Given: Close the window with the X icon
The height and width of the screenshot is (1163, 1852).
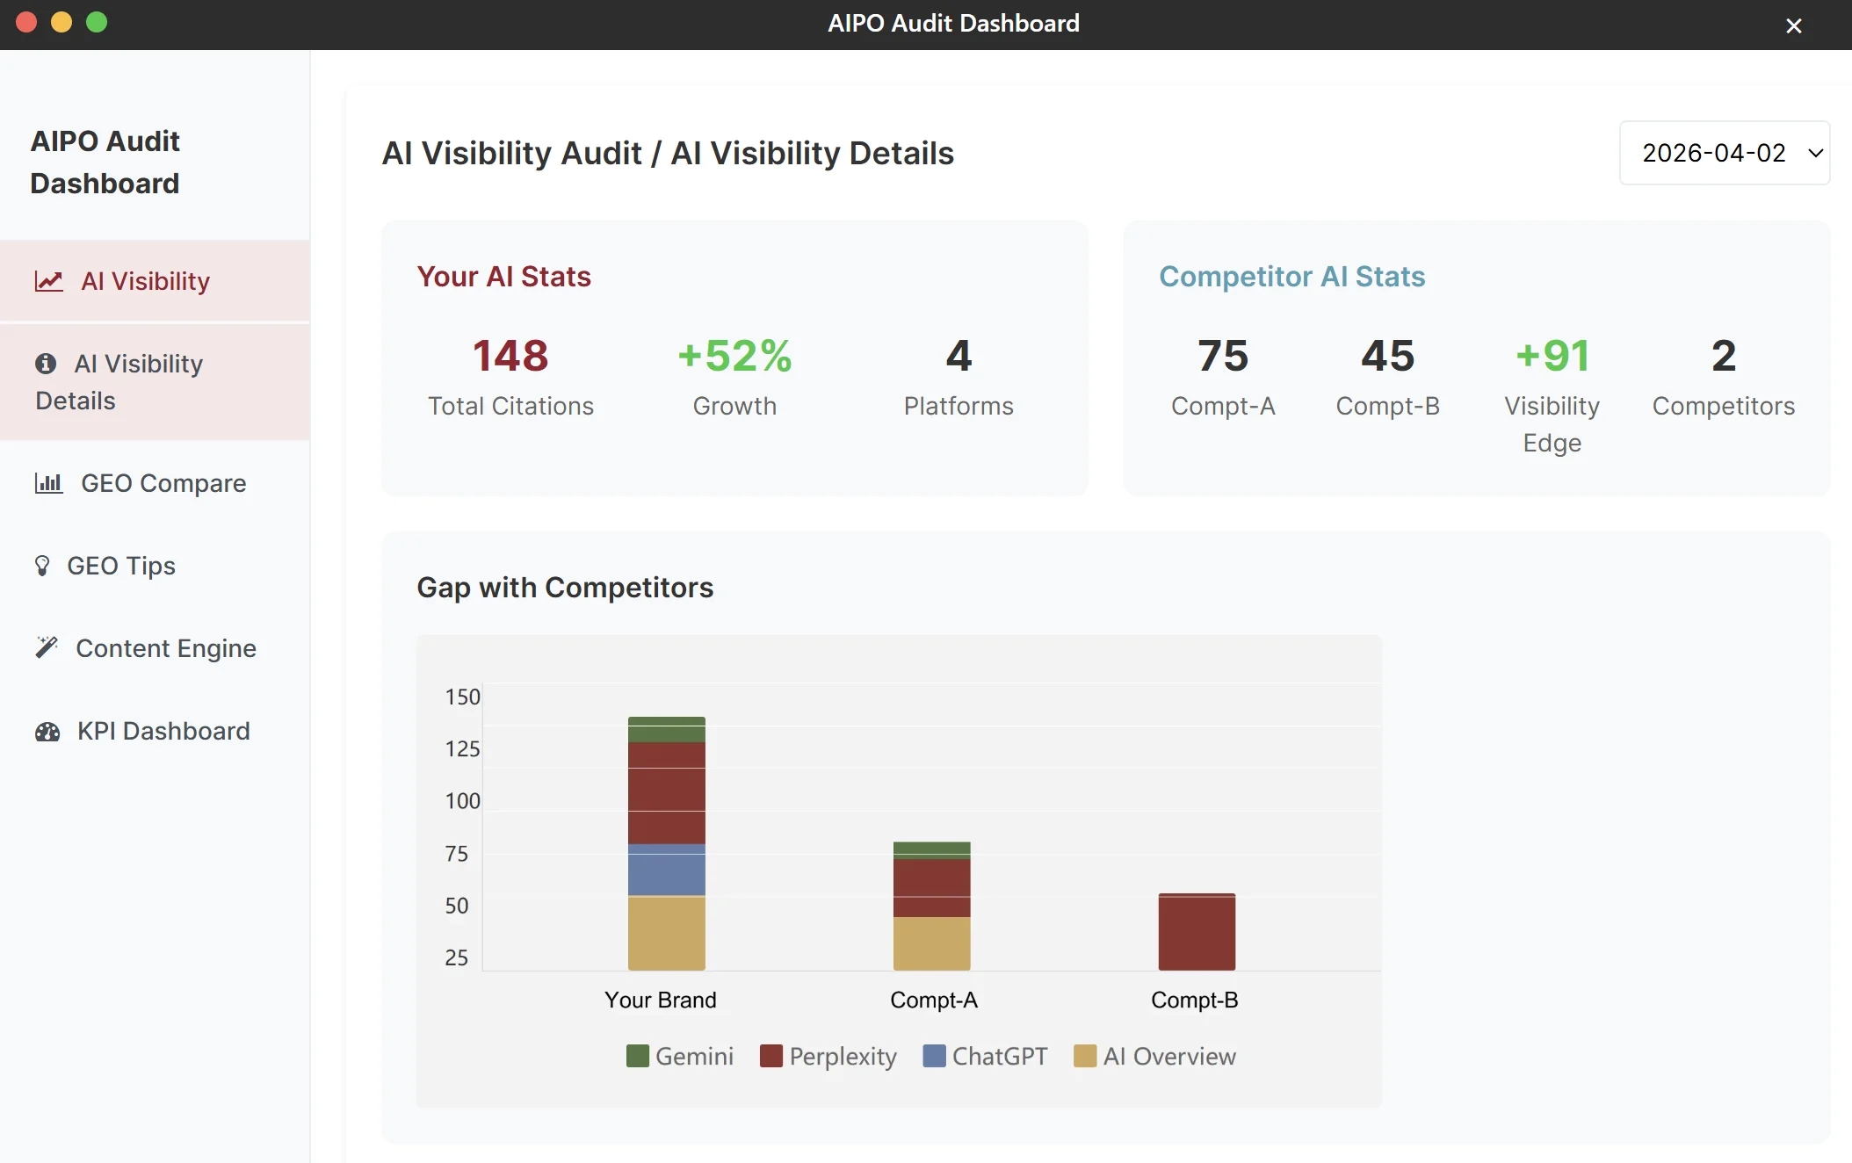Looking at the screenshot, I should pos(1794,25).
